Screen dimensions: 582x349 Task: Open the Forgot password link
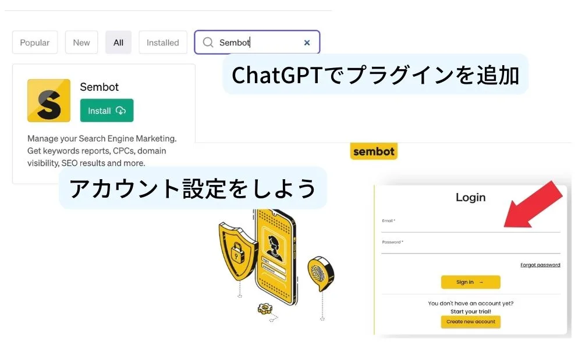540,265
